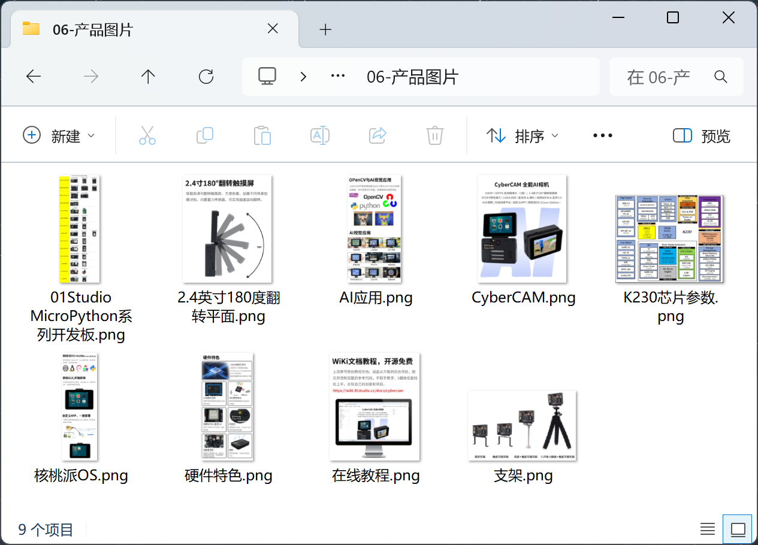Click the file name 硬件特色.png
The image size is (758, 545).
[x=228, y=476]
